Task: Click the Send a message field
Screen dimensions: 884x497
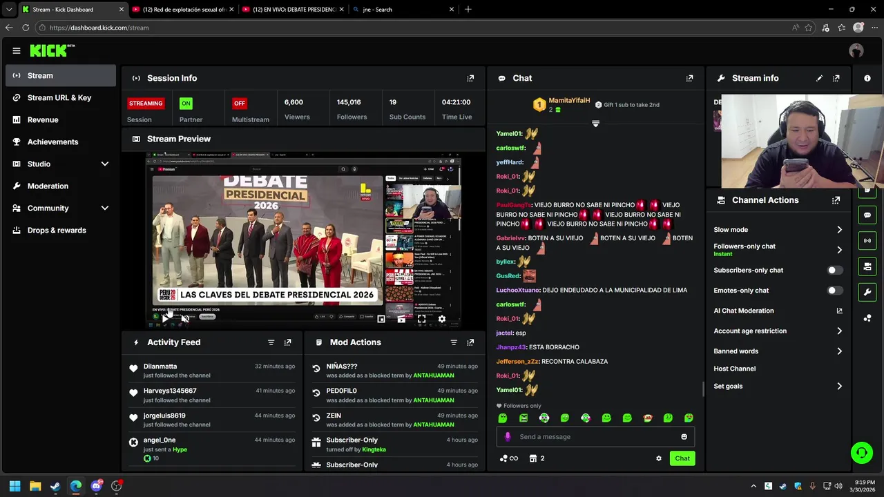Action: [x=595, y=436]
